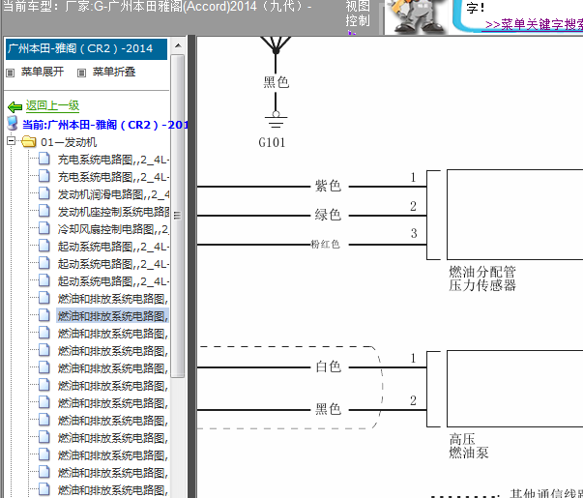The image size is (583, 498).
Task: Click the 粉红色 wire label
Action: click(x=325, y=244)
